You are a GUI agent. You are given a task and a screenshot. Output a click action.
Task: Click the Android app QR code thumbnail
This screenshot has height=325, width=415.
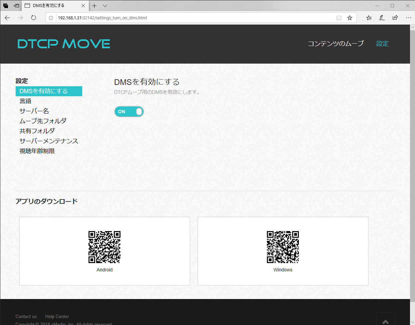click(x=104, y=247)
